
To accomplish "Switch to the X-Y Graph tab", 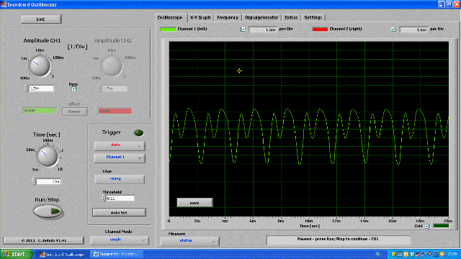I will coord(200,17).
